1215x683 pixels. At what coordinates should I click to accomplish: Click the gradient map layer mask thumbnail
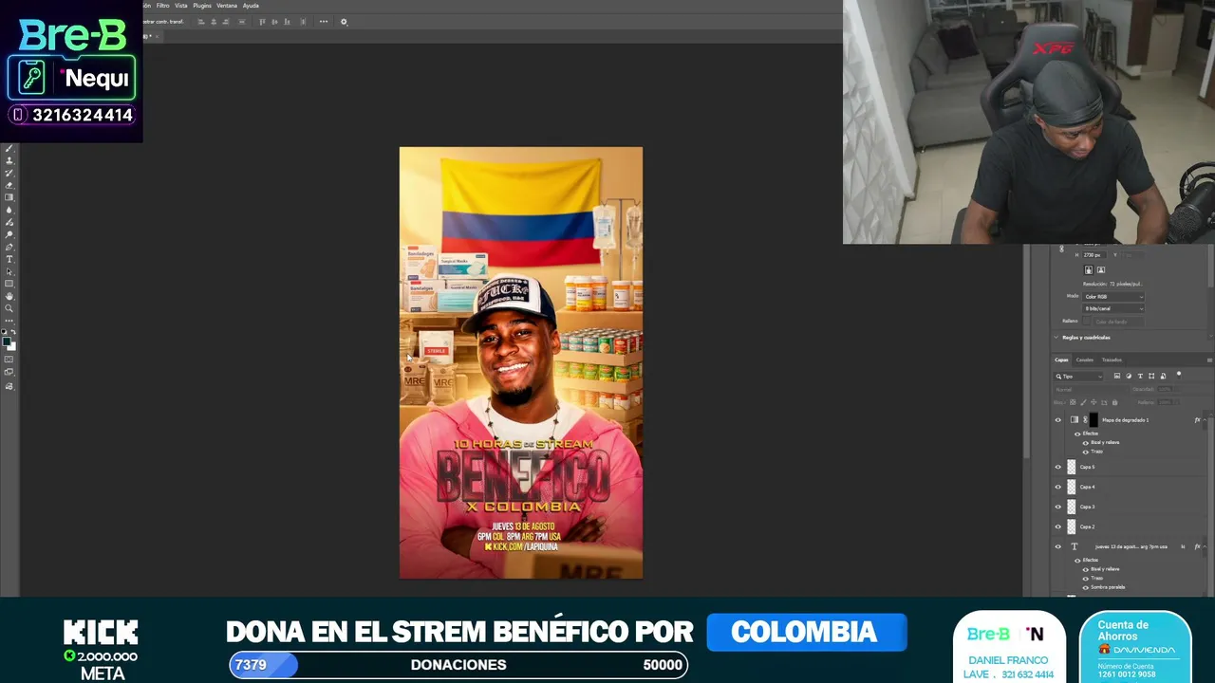[1093, 419]
